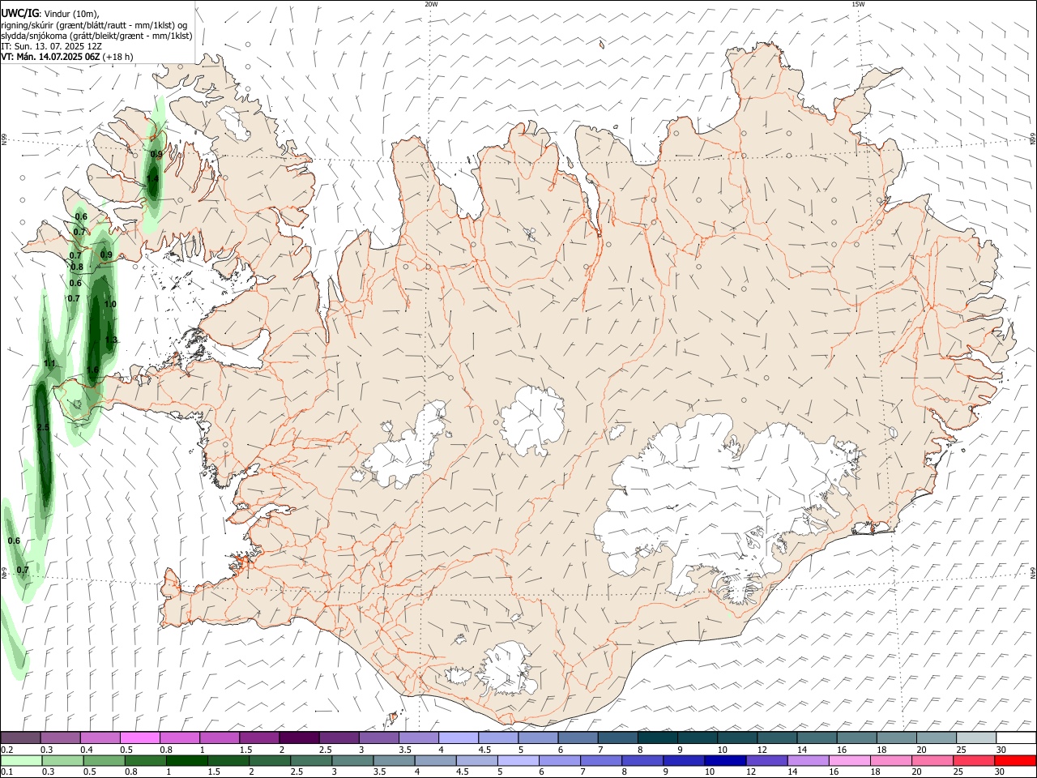
Task: Click the 1.6 rain value on the map
Action: click(x=92, y=370)
